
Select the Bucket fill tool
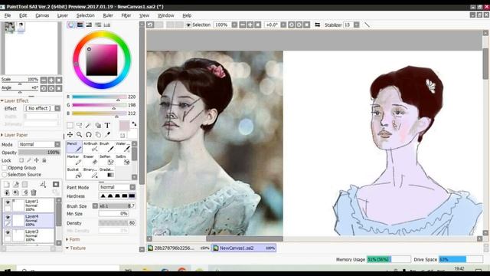point(74,172)
